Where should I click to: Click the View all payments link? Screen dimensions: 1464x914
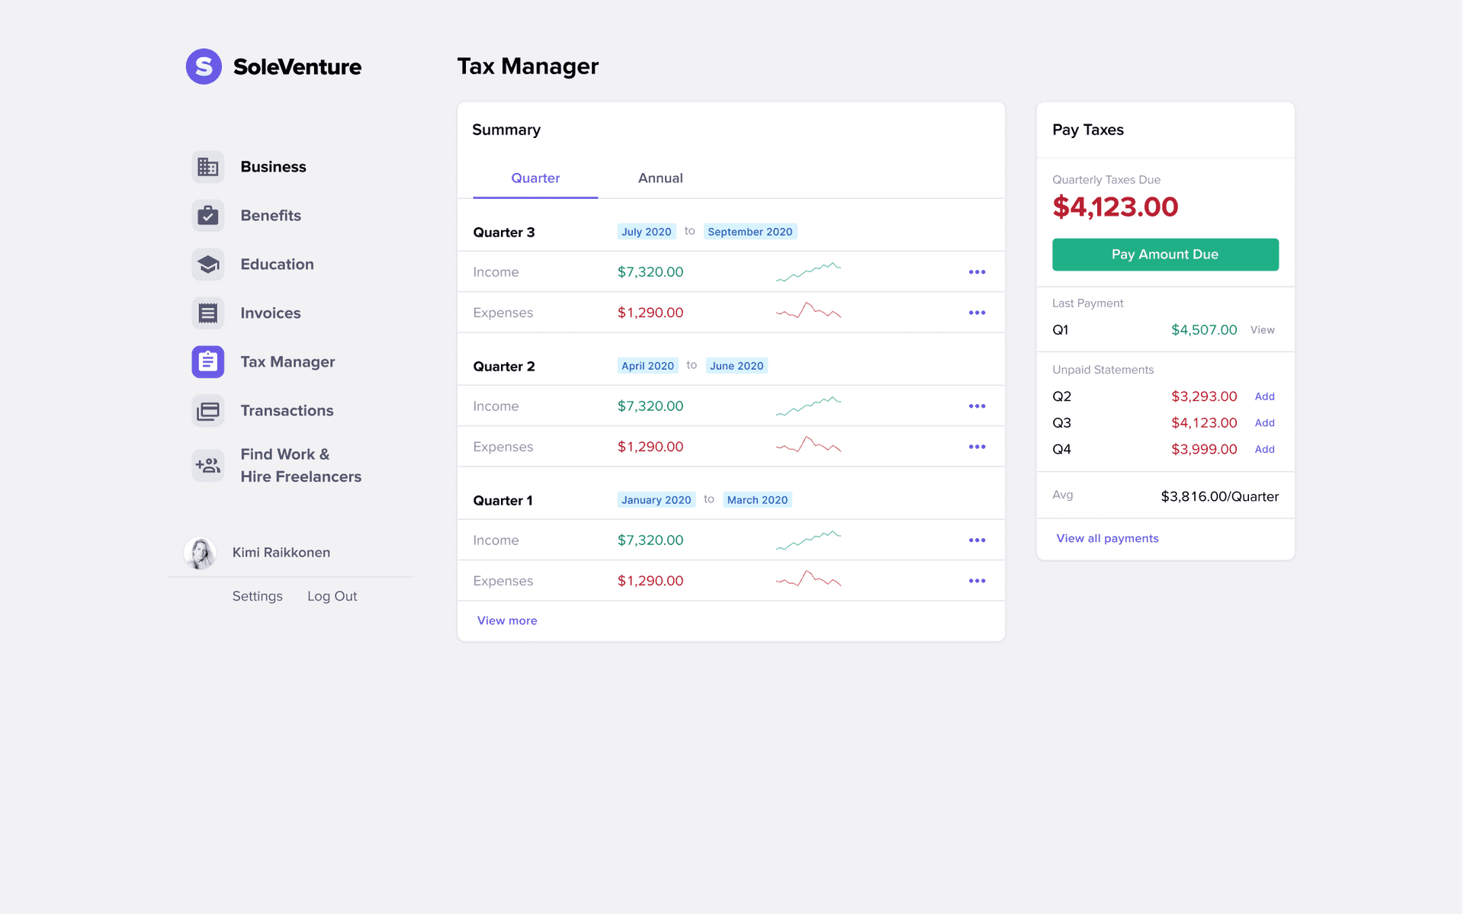(x=1107, y=538)
